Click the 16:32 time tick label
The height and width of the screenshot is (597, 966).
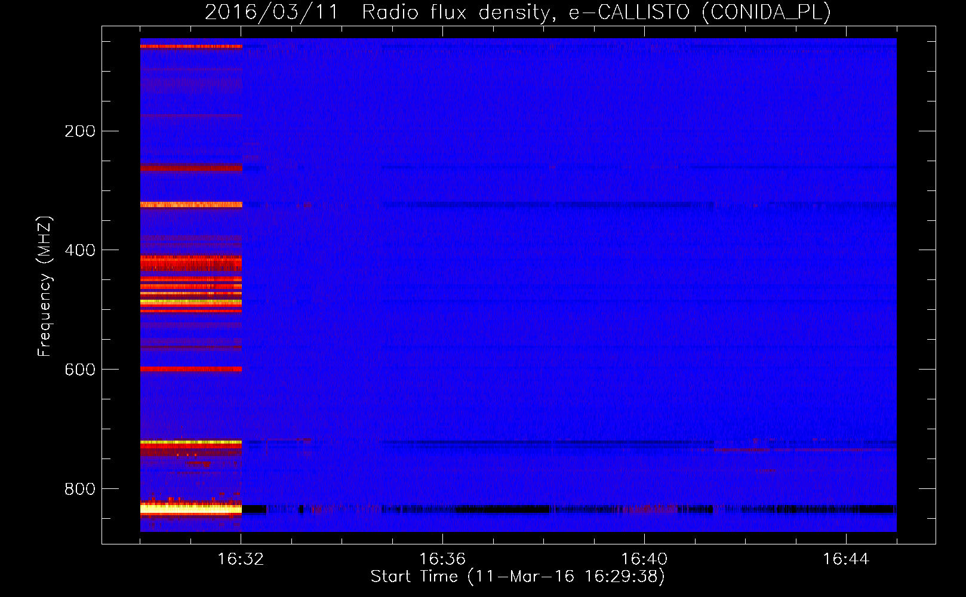click(241, 559)
